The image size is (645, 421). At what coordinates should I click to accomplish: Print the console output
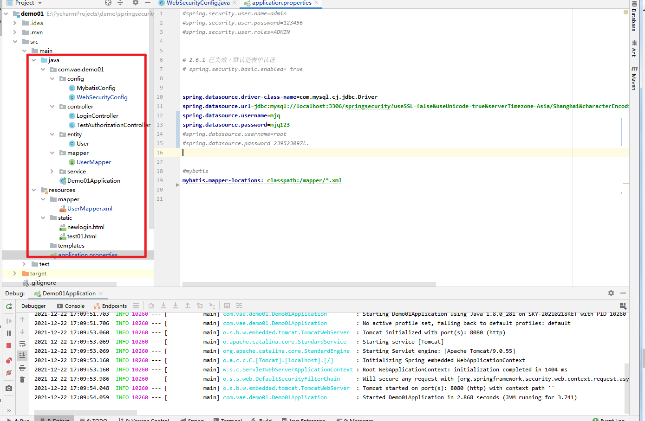click(21, 367)
